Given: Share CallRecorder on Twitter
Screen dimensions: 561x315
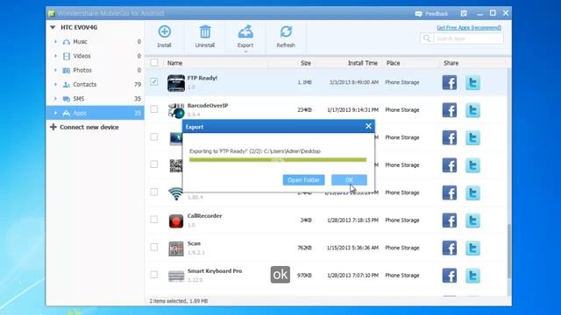Looking at the screenshot, I should [x=472, y=220].
